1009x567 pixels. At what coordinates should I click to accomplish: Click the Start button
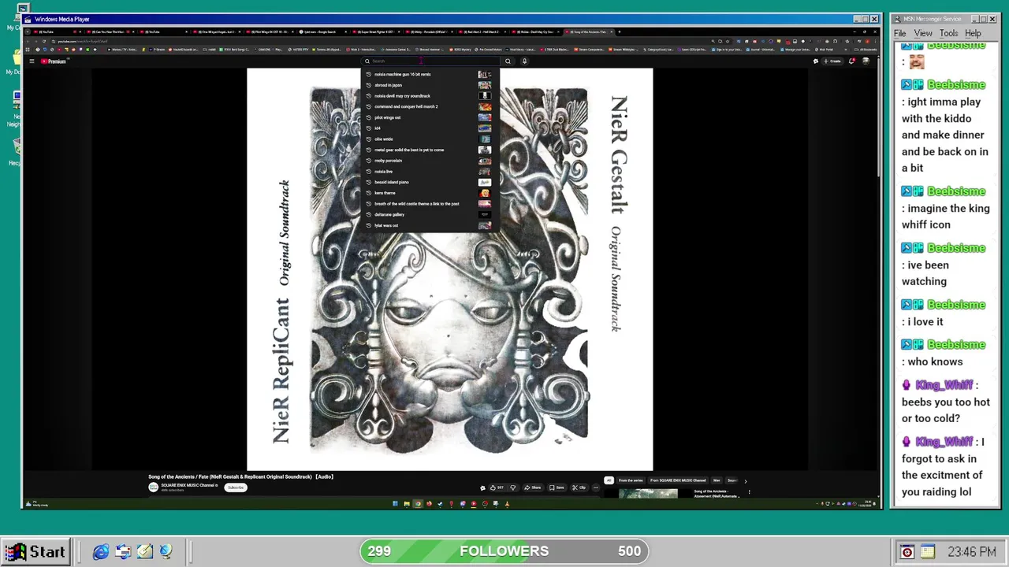(35, 551)
